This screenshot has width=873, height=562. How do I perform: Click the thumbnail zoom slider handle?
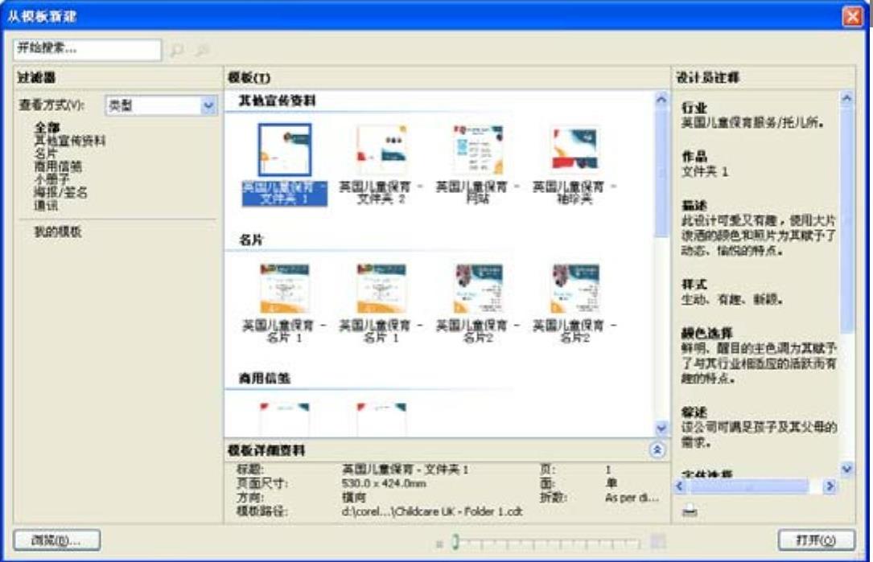[x=455, y=541]
